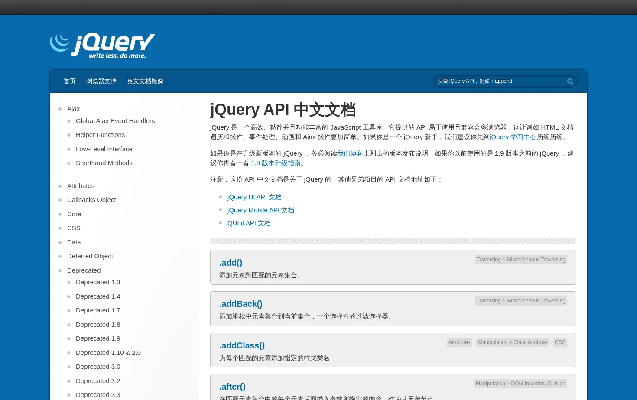Follow the 我们博客 link
The width and height of the screenshot is (637, 400).
click(x=350, y=153)
